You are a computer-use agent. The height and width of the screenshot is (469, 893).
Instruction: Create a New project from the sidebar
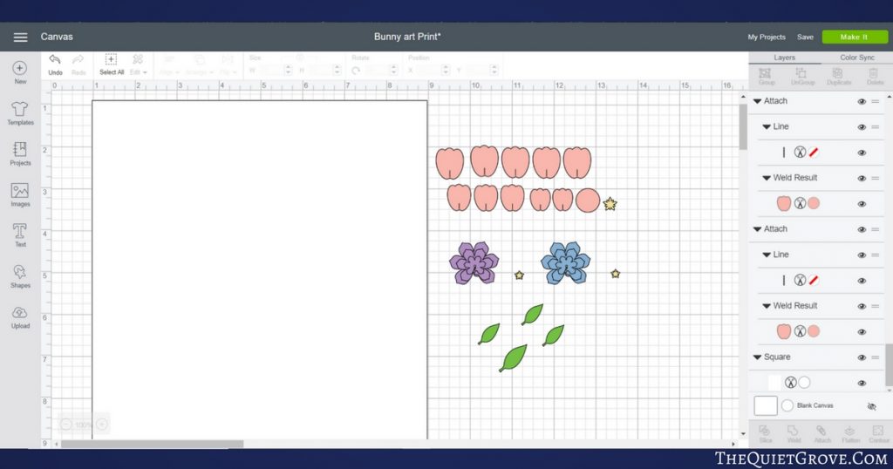pyautogui.click(x=20, y=72)
